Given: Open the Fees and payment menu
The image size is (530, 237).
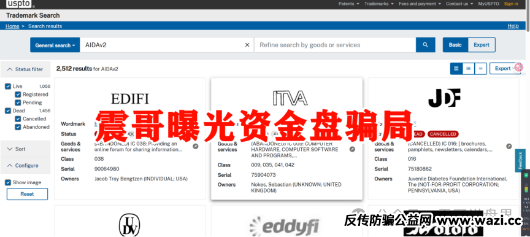Looking at the screenshot, I should tap(420, 4).
